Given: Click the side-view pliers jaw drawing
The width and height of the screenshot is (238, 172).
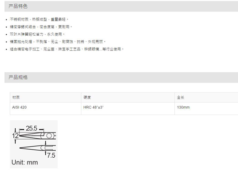Looking at the screenshot, I should (38, 148).
